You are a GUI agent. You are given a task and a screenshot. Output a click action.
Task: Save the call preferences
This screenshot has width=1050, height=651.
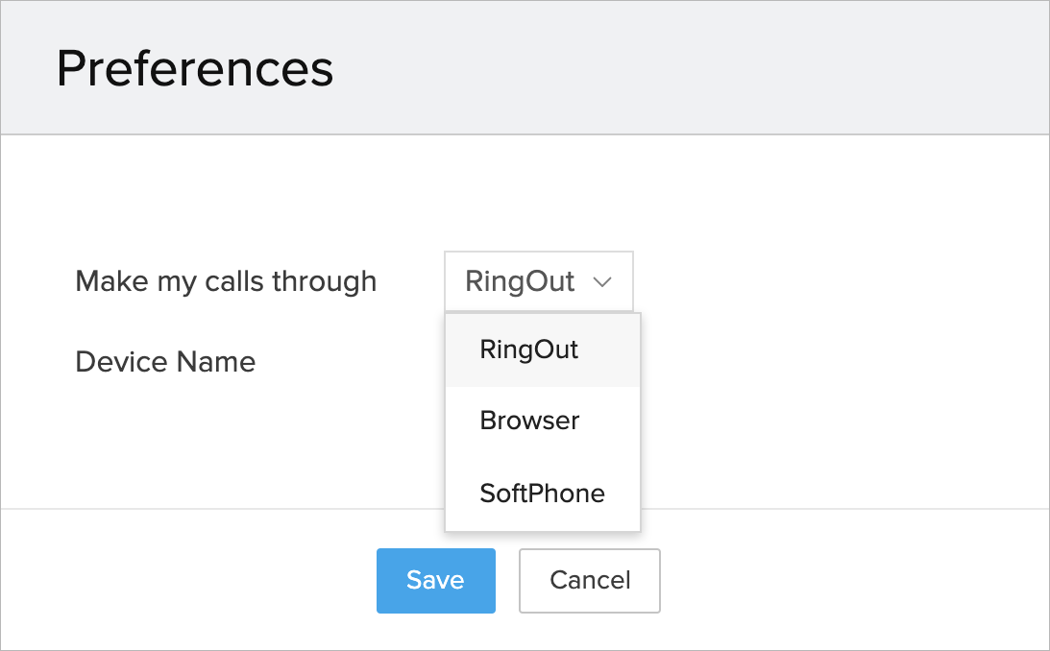coord(435,580)
